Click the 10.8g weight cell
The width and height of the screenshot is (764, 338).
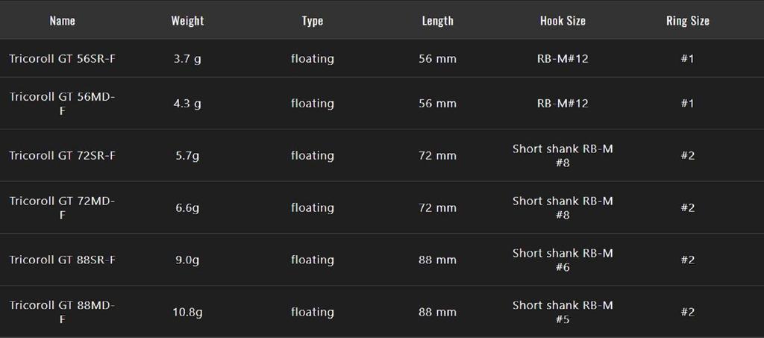click(187, 312)
